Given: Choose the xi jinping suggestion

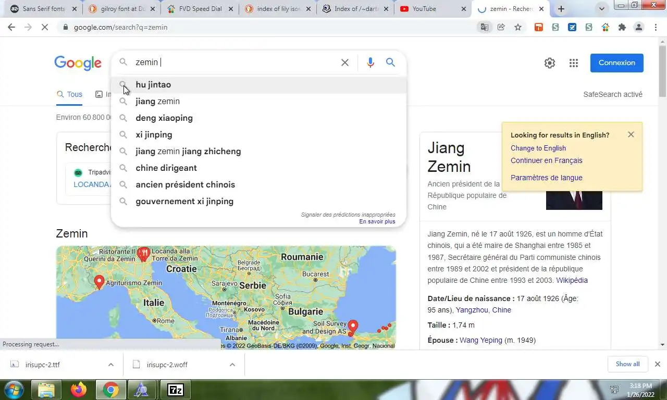Looking at the screenshot, I should [258, 134].
